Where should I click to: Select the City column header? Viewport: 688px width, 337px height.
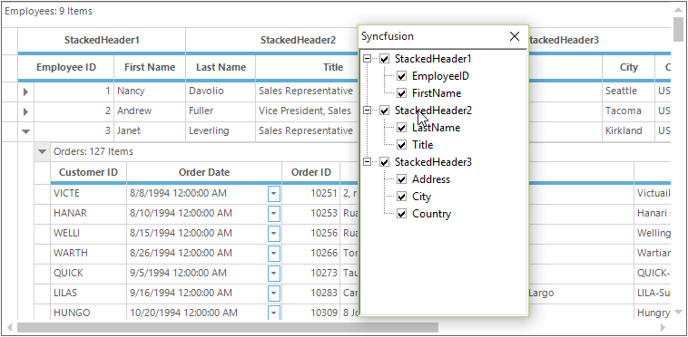coord(628,67)
